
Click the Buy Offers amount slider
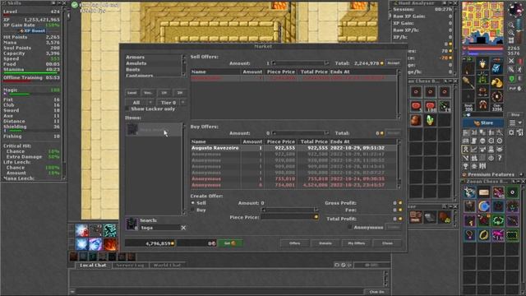tap(300, 133)
